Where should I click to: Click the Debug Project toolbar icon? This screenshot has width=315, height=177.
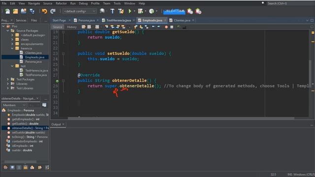(140, 11)
